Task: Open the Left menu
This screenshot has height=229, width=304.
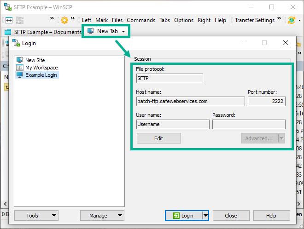Action: (87, 20)
